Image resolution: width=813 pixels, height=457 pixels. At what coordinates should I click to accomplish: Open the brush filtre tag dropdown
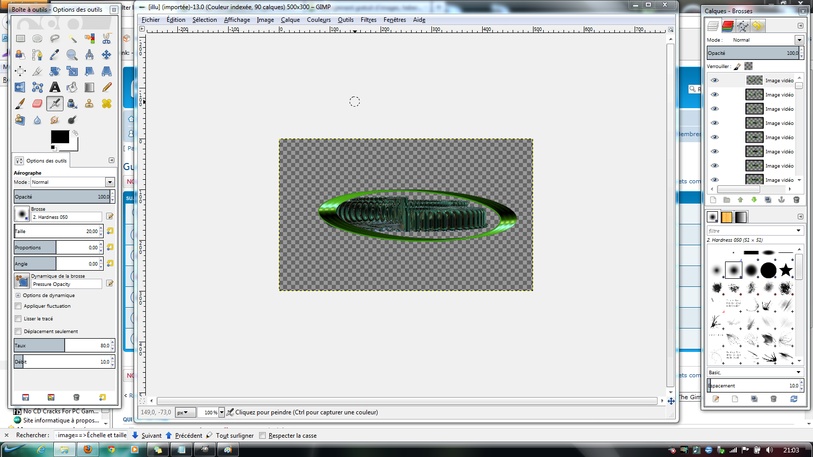798,231
